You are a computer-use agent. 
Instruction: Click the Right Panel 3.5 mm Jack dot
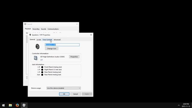point(42,70)
